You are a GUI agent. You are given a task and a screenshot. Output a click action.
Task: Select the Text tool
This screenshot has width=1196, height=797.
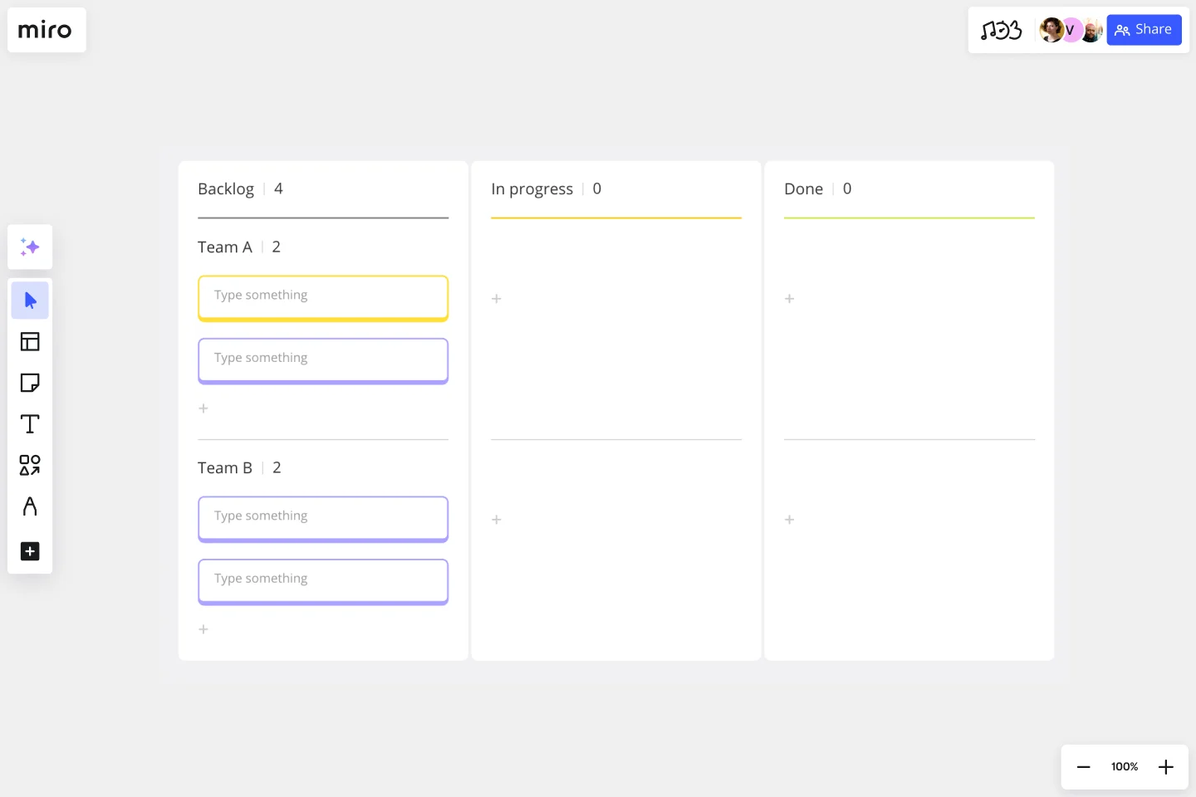(x=30, y=424)
